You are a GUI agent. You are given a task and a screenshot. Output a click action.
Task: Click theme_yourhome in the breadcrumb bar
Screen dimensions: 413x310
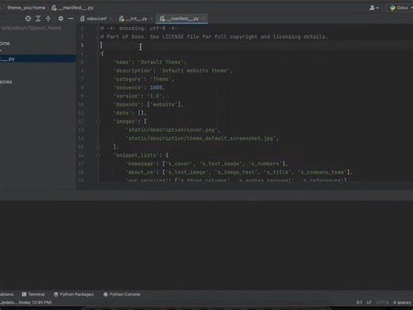[x=26, y=8]
